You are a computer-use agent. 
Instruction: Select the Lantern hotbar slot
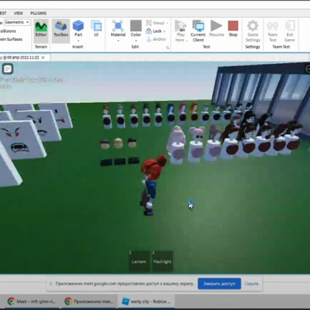pyautogui.click(x=139, y=261)
